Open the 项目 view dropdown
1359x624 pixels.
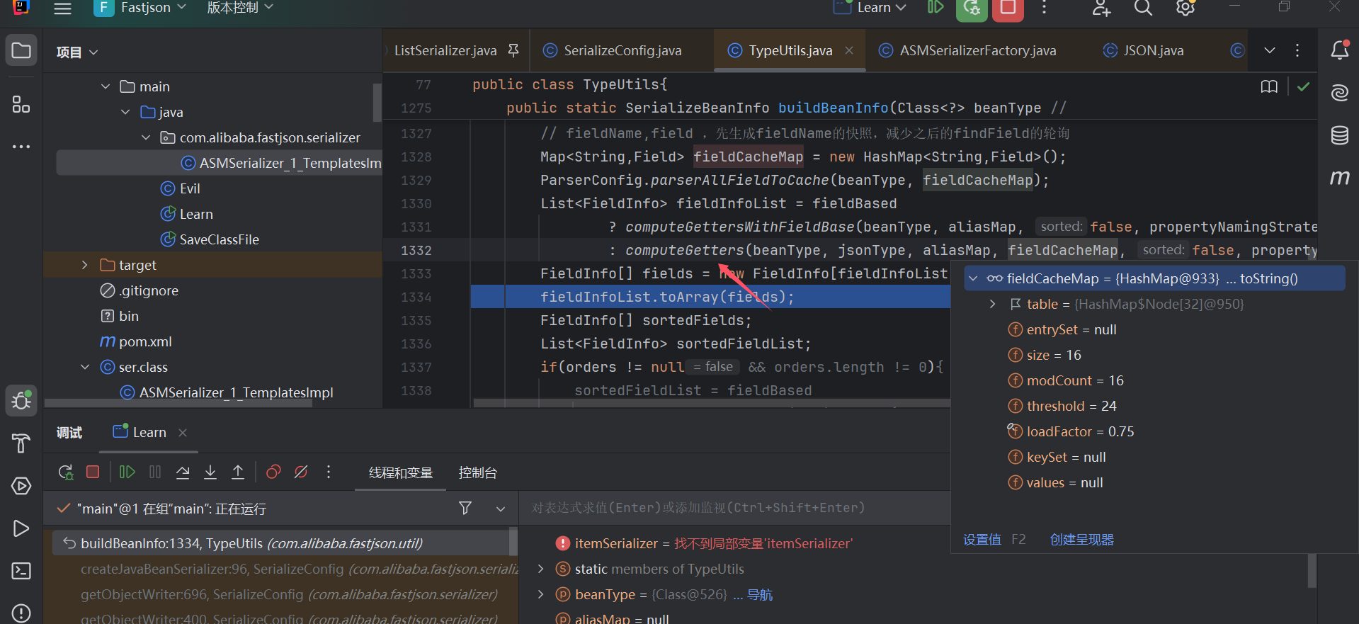pos(77,52)
